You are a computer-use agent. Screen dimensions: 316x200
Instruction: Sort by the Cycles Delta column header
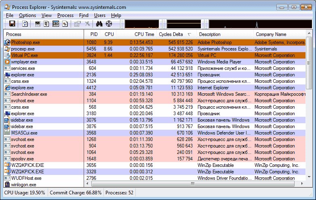(176, 34)
